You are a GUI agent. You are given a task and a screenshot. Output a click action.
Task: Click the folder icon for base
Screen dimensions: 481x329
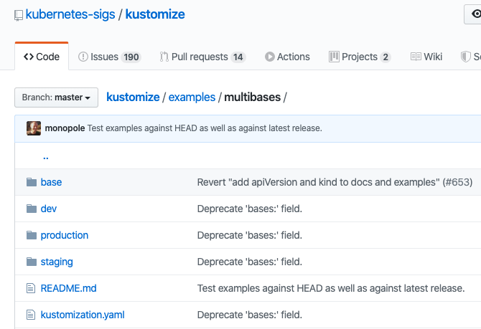click(x=32, y=182)
